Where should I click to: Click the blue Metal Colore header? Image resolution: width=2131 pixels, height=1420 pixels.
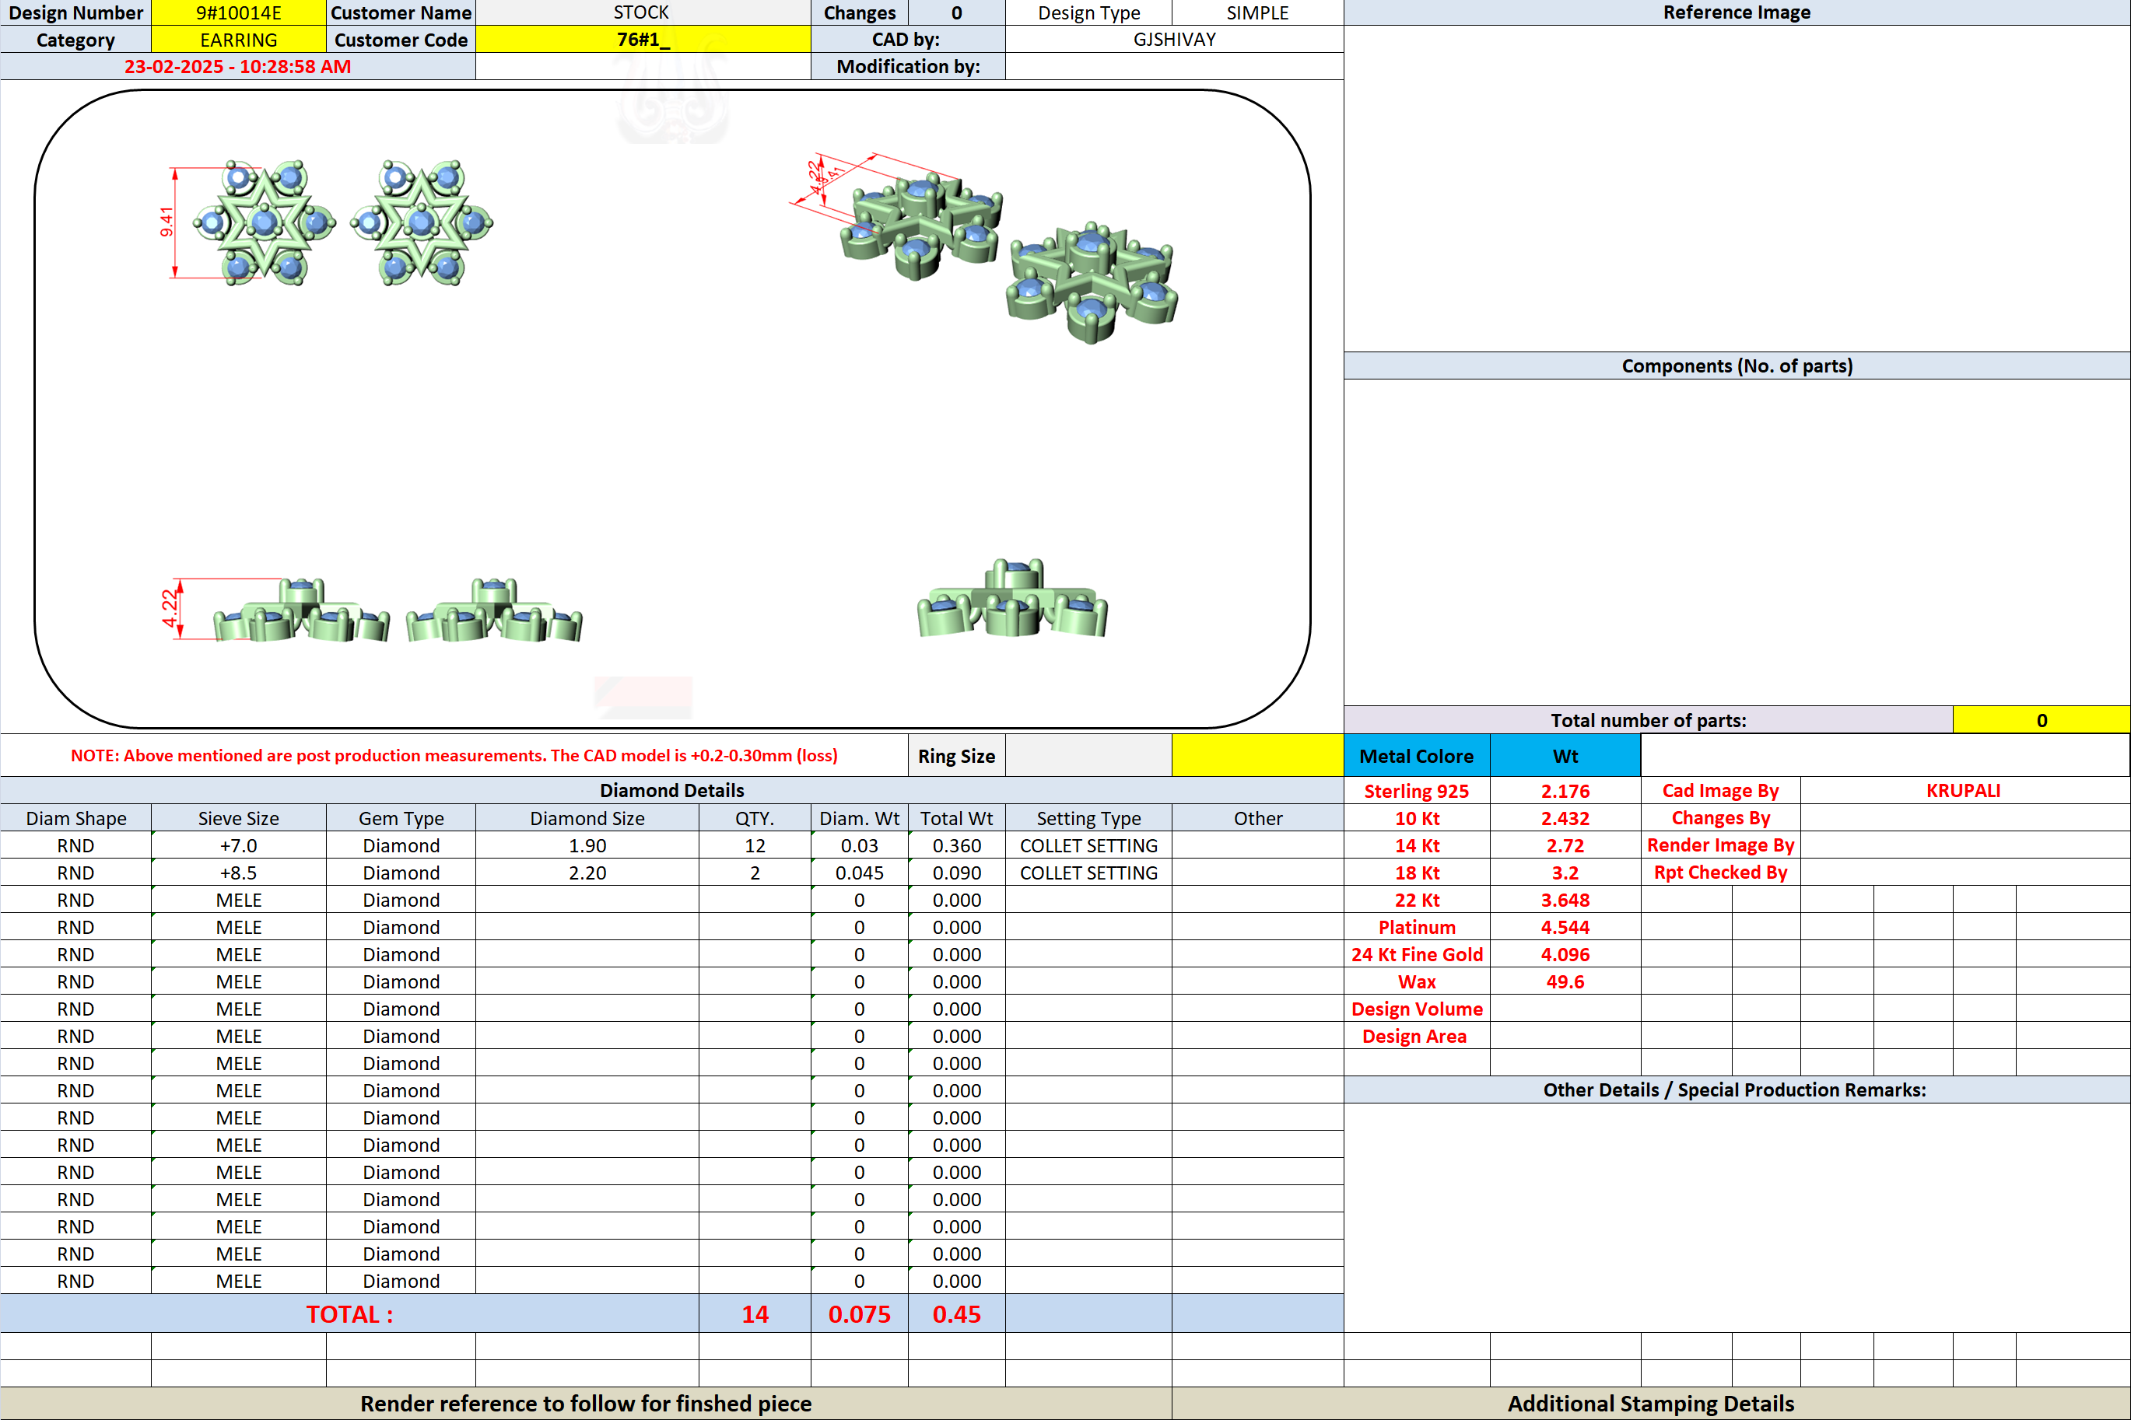tap(1417, 755)
